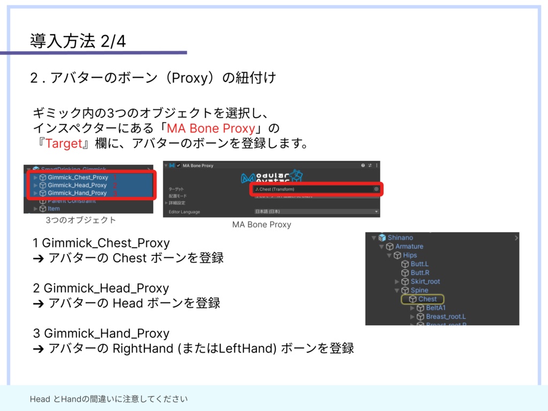548x411 pixels.
Task: Click the Shinano prefab cube icon
Action: click(382, 238)
